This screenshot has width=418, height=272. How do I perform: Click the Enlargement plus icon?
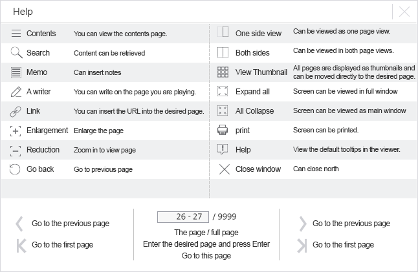[16, 131]
